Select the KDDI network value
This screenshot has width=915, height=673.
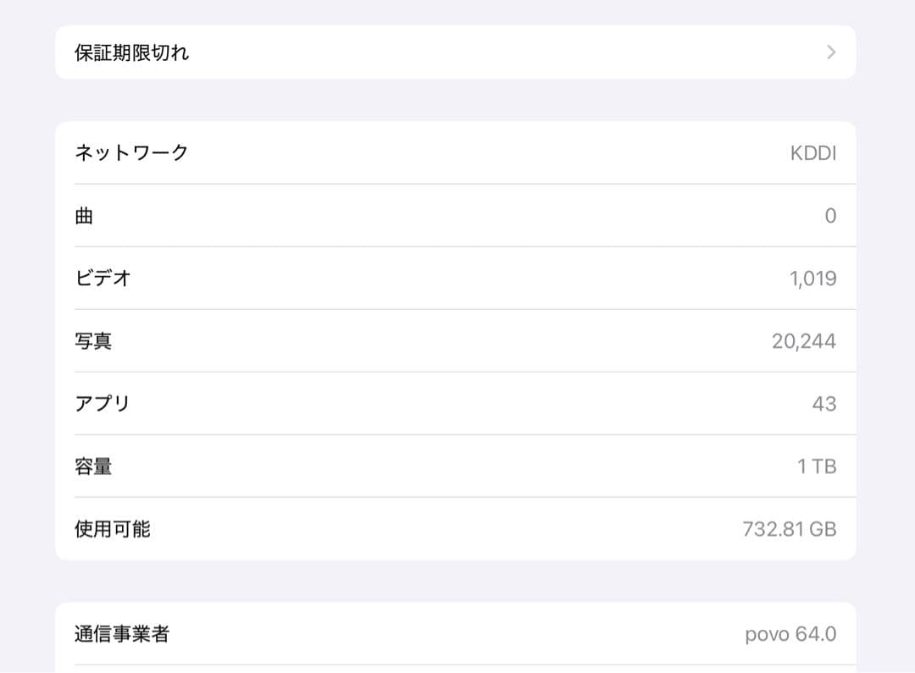click(x=817, y=153)
